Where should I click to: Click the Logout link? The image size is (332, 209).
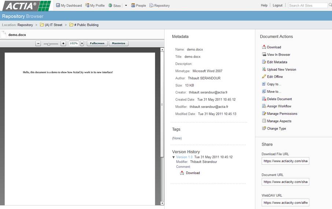tap(277, 5)
